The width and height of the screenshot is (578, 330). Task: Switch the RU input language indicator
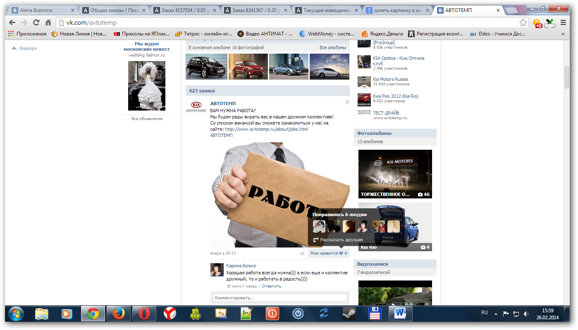tap(485, 313)
